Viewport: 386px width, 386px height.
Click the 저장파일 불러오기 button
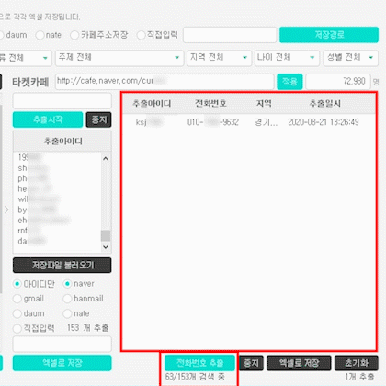click(62, 265)
